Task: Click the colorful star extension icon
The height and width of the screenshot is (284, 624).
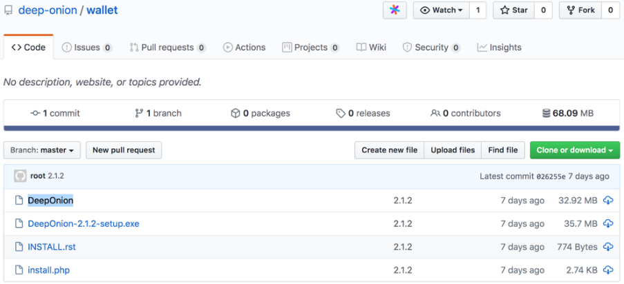Action: (395, 10)
